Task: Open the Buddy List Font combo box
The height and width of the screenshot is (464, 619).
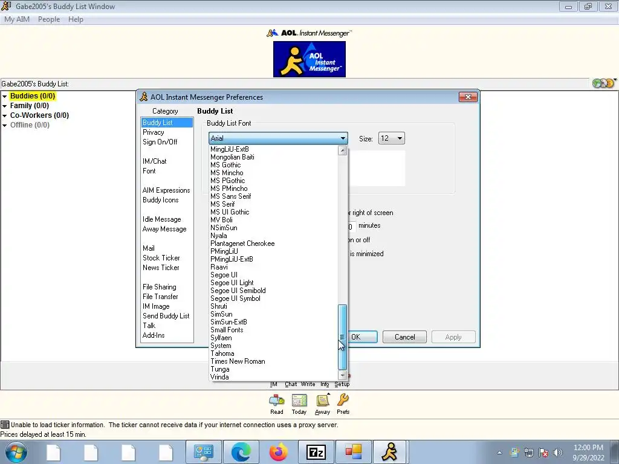Action: [x=278, y=138]
